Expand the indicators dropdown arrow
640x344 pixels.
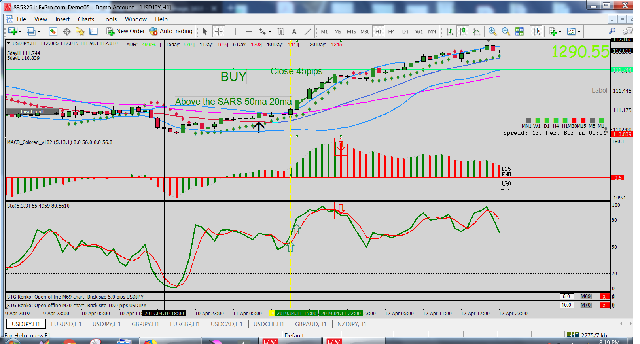[x=560, y=32]
